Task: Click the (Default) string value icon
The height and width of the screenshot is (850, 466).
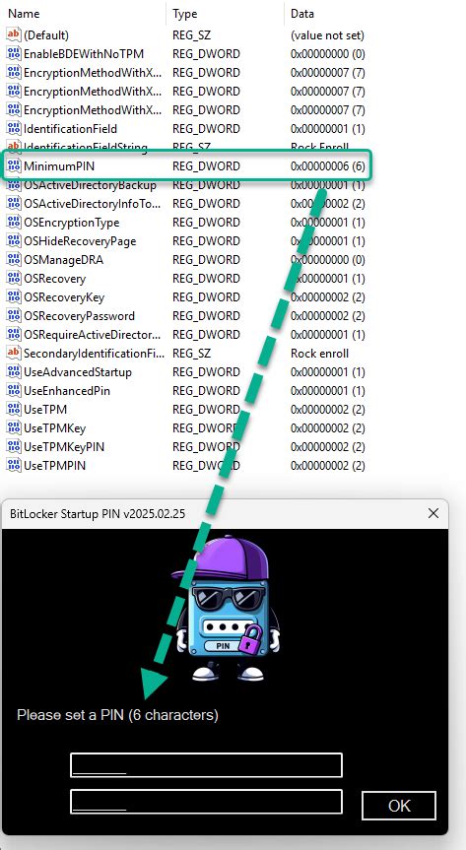Action: [x=14, y=35]
